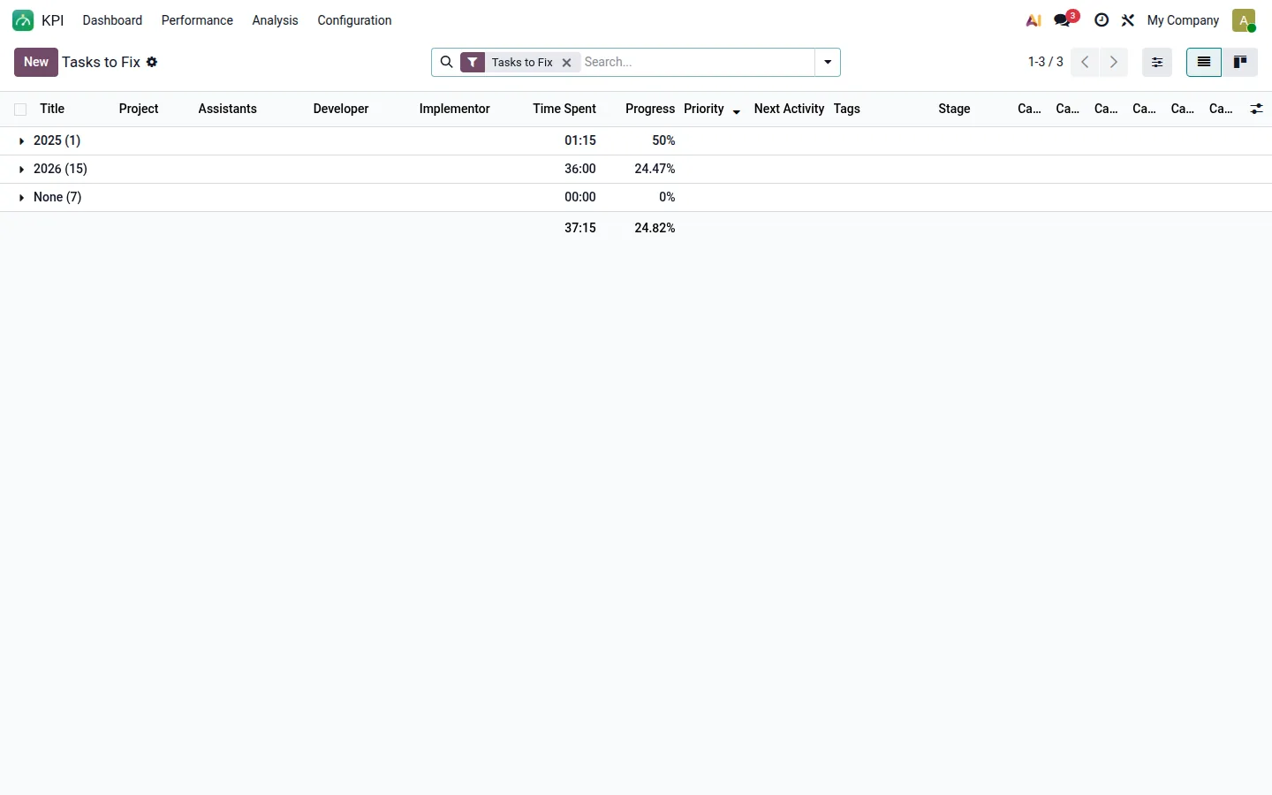The width and height of the screenshot is (1272, 795).
Task: Remove the Tasks to Fix filter
Action: 567,63
